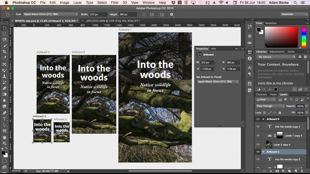Click the gear settings icon in options bar
The image size is (310, 174).
pos(172,14)
